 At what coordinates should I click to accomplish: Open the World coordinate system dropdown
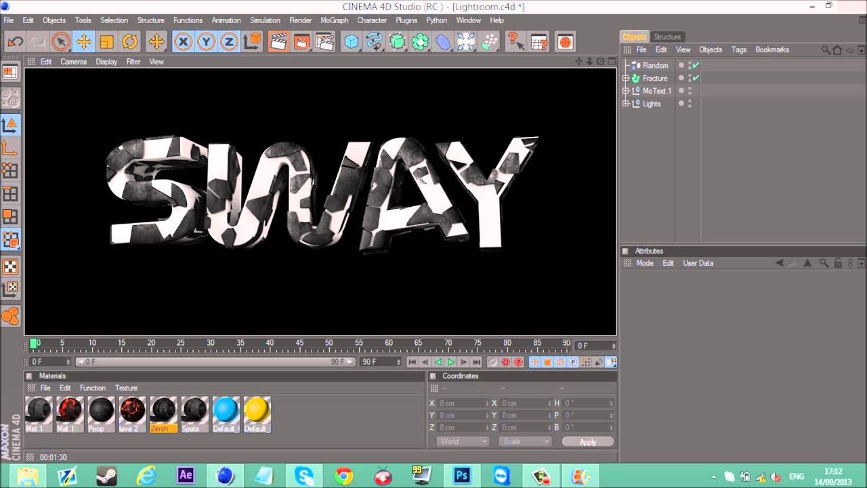463,442
